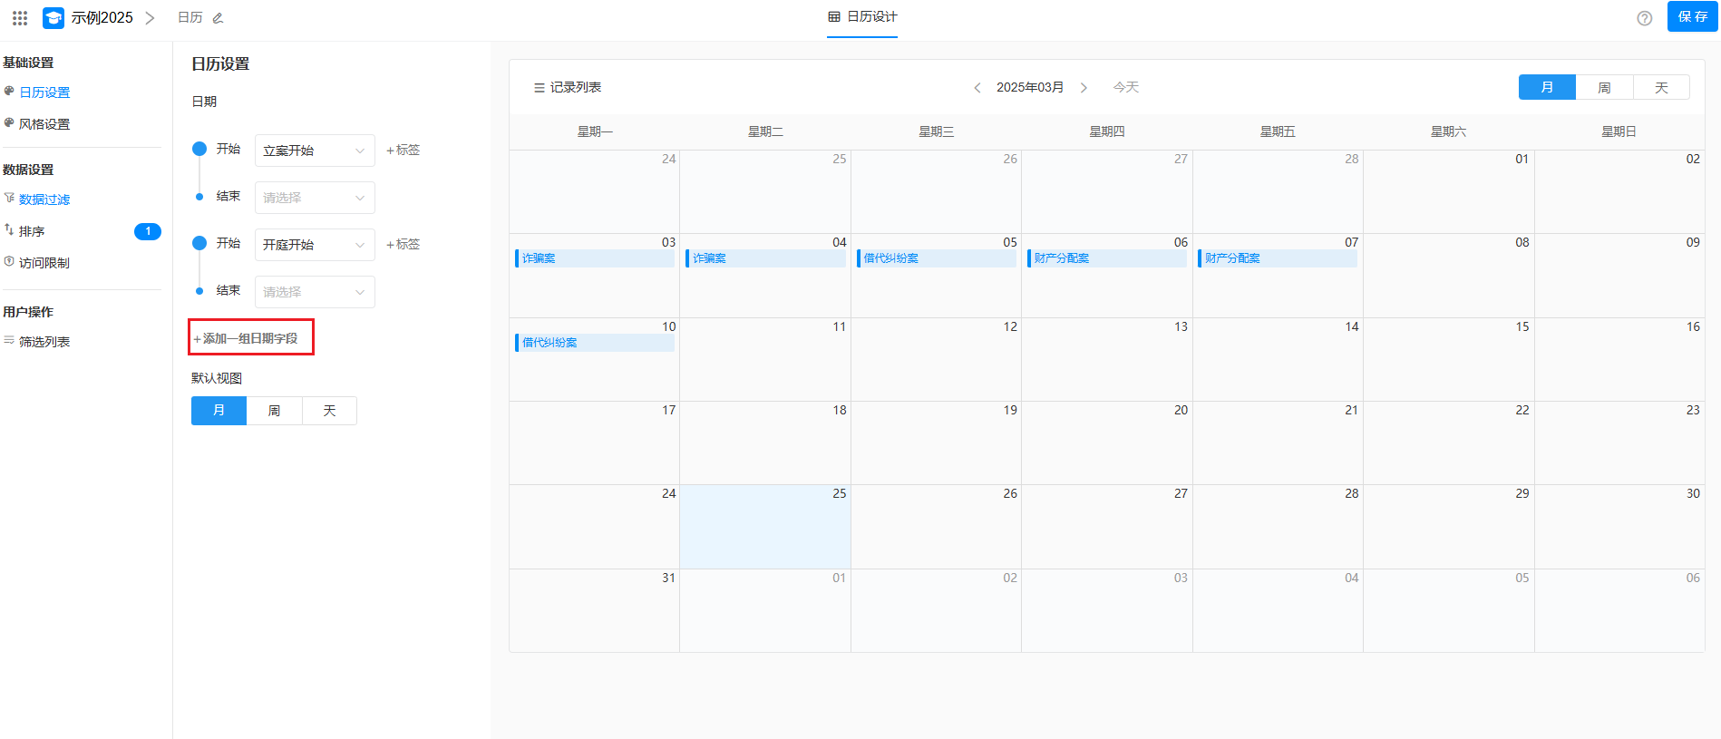Switch calendar preview to 周 view
Image resolution: width=1721 pixels, height=739 pixels.
pyautogui.click(x=1604, y=87)
